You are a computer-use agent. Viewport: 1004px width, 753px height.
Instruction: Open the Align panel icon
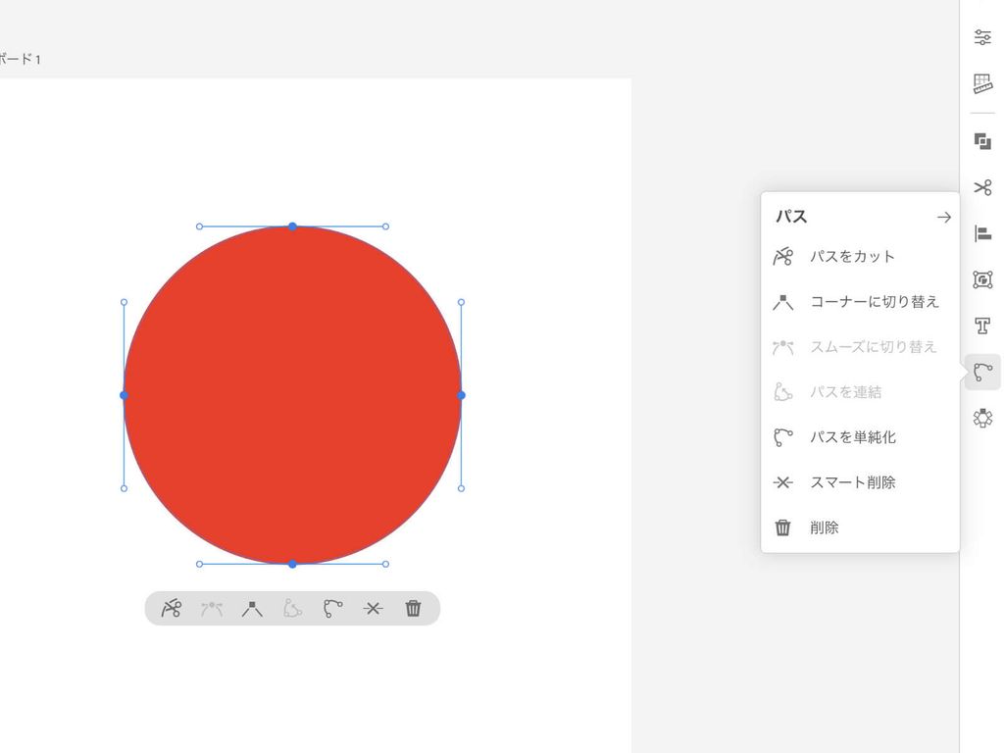[x=982, y=233]
